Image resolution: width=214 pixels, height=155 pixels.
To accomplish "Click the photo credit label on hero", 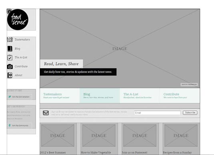I will [x=189, y=84].
